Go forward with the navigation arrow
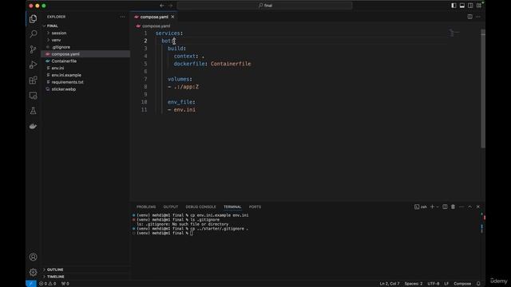 click(x=170, y=6)
